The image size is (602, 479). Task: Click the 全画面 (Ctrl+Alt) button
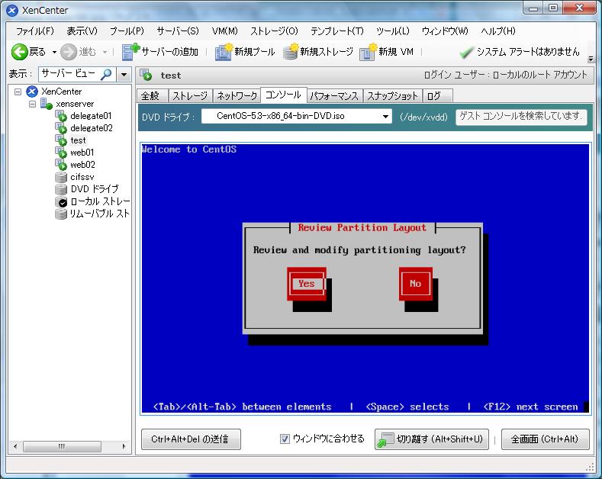pos(546,439)
